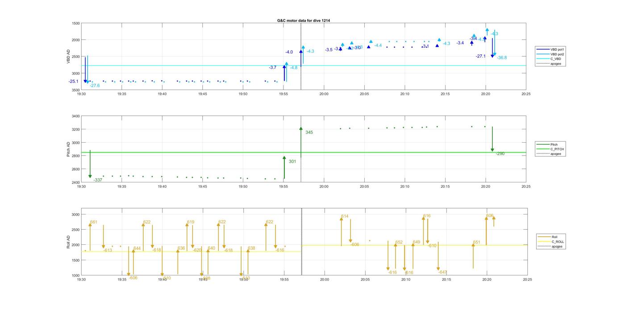
Task: Select the "-613" roll data label
Action: [x=108, y=250]
